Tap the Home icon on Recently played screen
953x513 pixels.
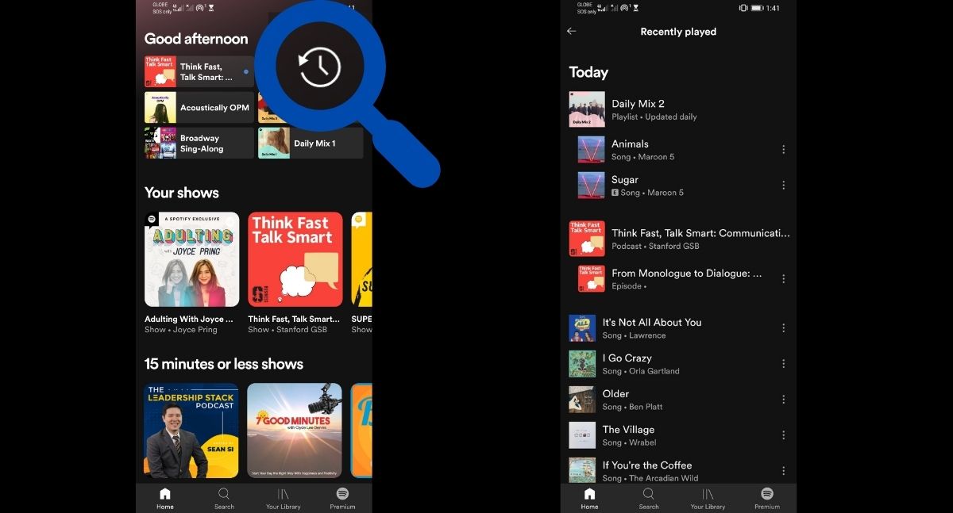(589, 499)
